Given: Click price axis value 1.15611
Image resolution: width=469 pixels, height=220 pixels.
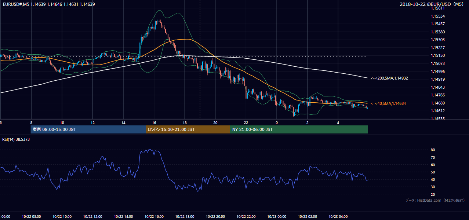Looking at the screenshot, I should coord(438,8).
